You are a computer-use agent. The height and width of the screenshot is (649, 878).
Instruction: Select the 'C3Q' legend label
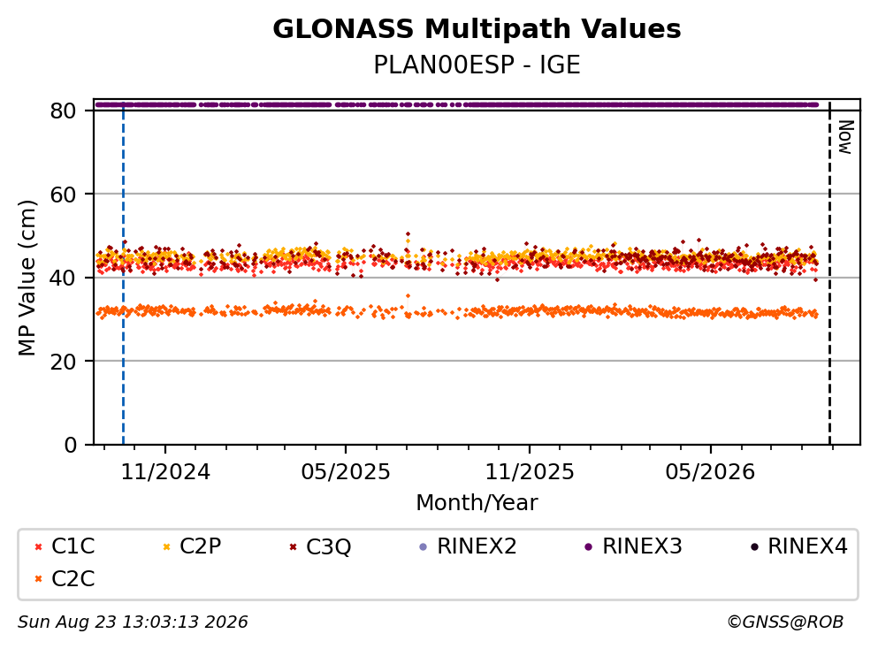pyautogui.click(x=329, y=547)
